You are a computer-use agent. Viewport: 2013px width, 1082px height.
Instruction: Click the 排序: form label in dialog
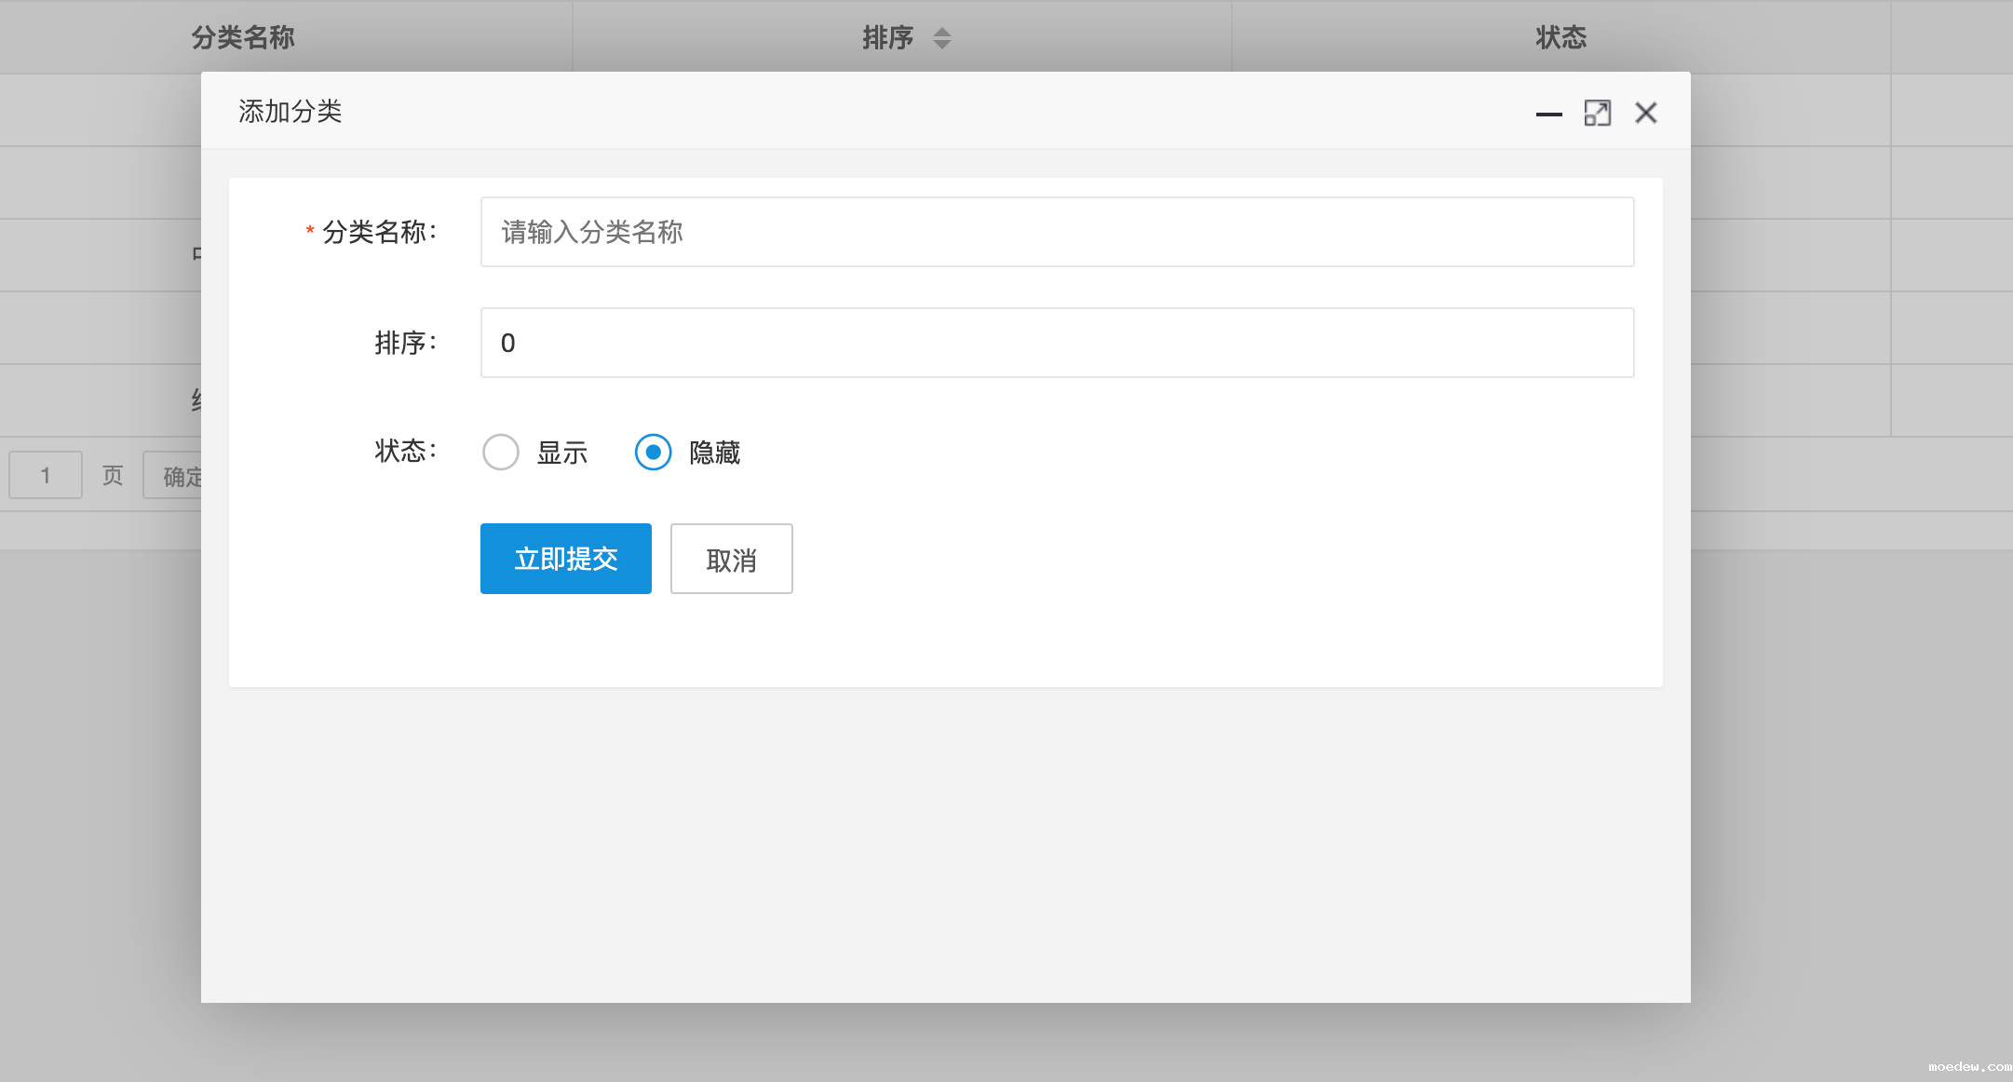click(x=405, y=343)
